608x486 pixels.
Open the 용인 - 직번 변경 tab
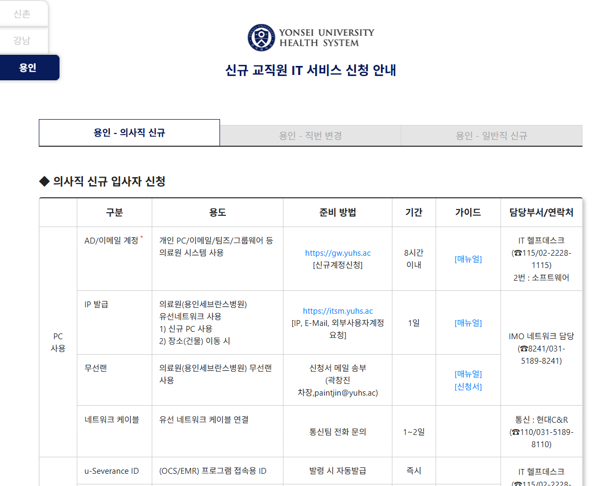310,136
